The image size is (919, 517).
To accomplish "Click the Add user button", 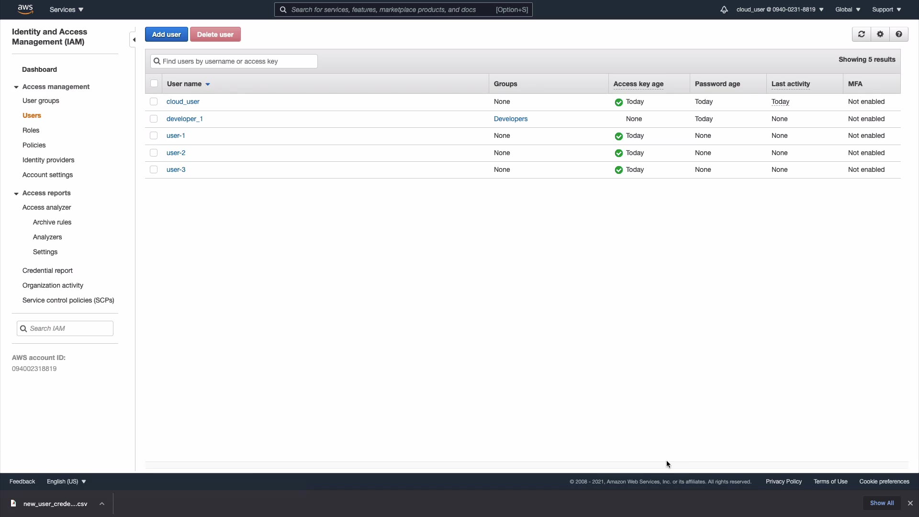I will point(166,34).
